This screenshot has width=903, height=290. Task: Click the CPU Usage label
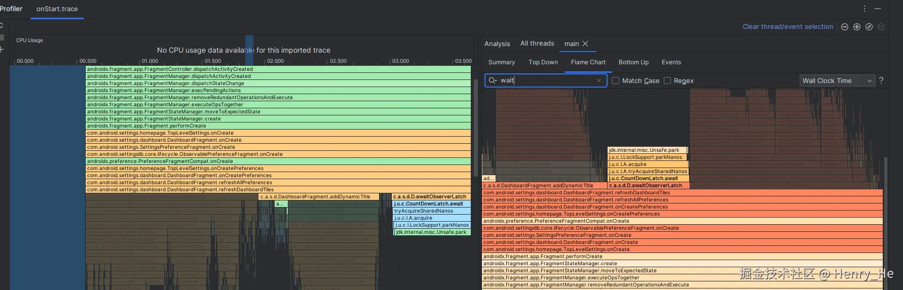point(29,40)
